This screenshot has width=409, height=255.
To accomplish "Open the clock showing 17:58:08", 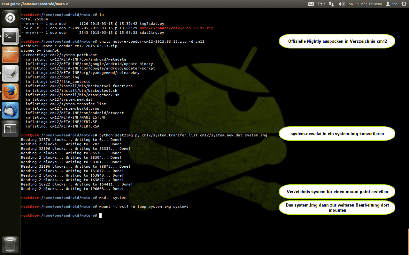I will point(365,4).
